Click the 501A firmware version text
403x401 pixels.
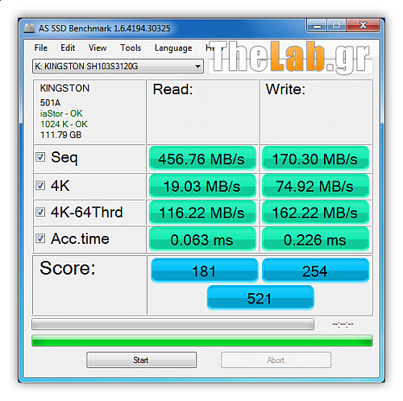tap(50, 102)
